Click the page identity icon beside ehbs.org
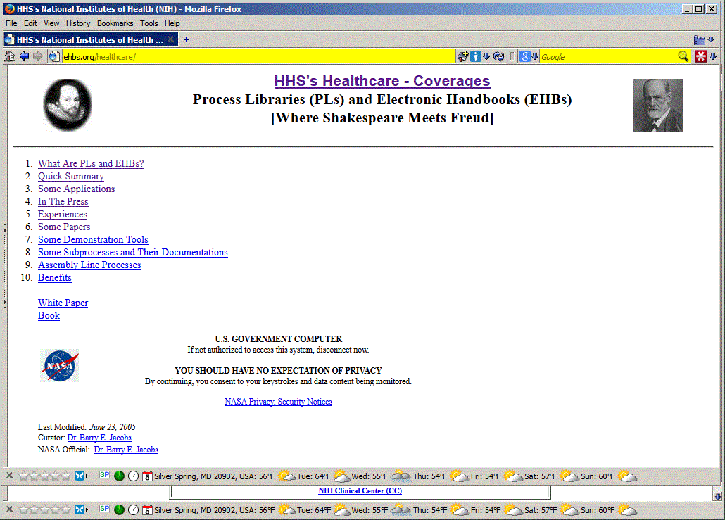The width and height of the screenshot is (725, 520). (54, 56)
